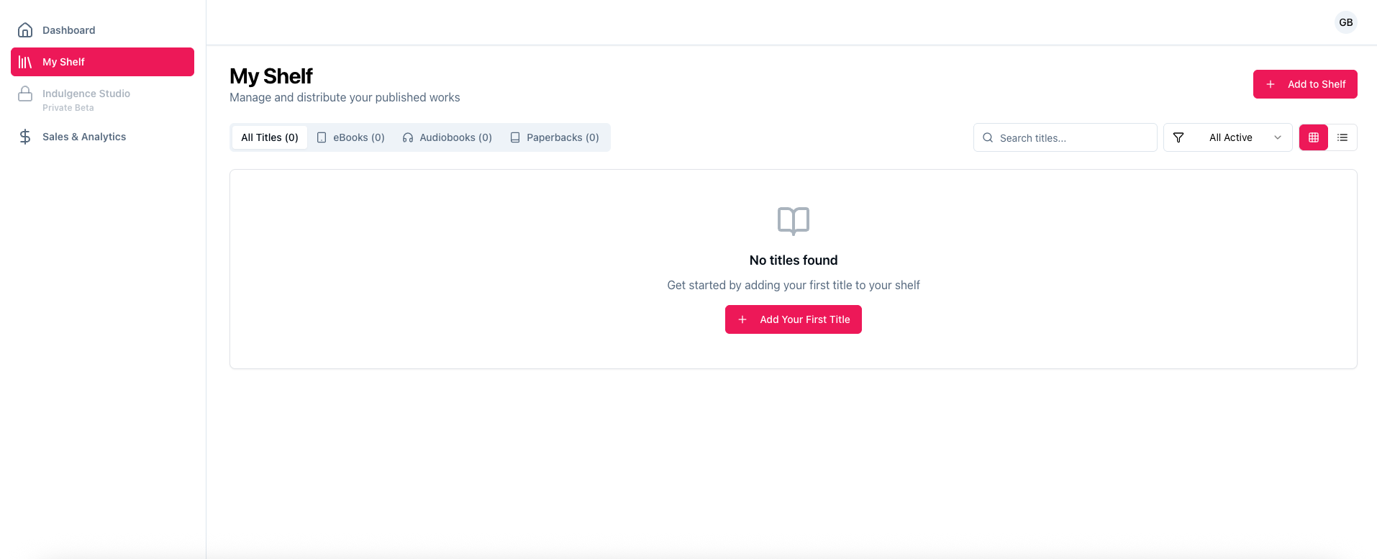Switch to grid view
This screenshot has width=1377, height=559.
(x=1313, y=137)
